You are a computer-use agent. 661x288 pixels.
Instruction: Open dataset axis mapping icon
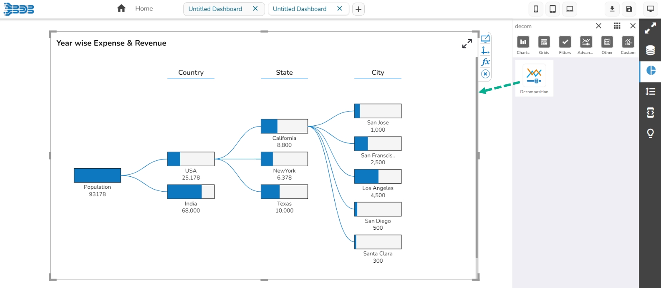click(x=485, y=51)
